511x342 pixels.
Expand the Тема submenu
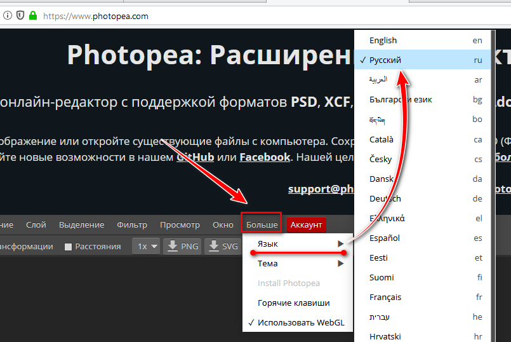pyautogui.click(x=298, y=263)
